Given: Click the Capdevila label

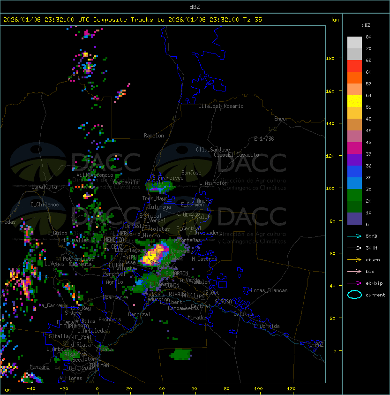Looking at the screenshot, I should point(126,182).
